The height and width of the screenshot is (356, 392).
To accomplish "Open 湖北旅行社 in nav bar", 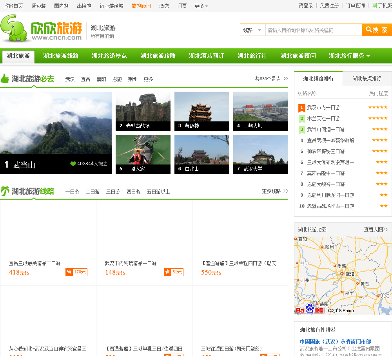I will click(x=252, y=56).
